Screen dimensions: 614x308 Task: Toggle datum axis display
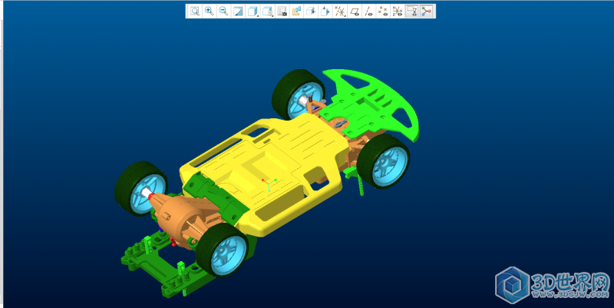(x=368, y=11)
